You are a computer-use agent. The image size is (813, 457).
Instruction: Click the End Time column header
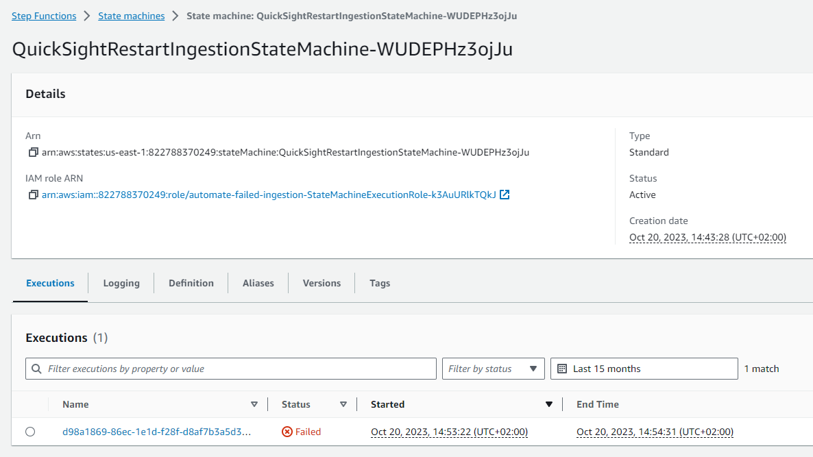[597, 404]
